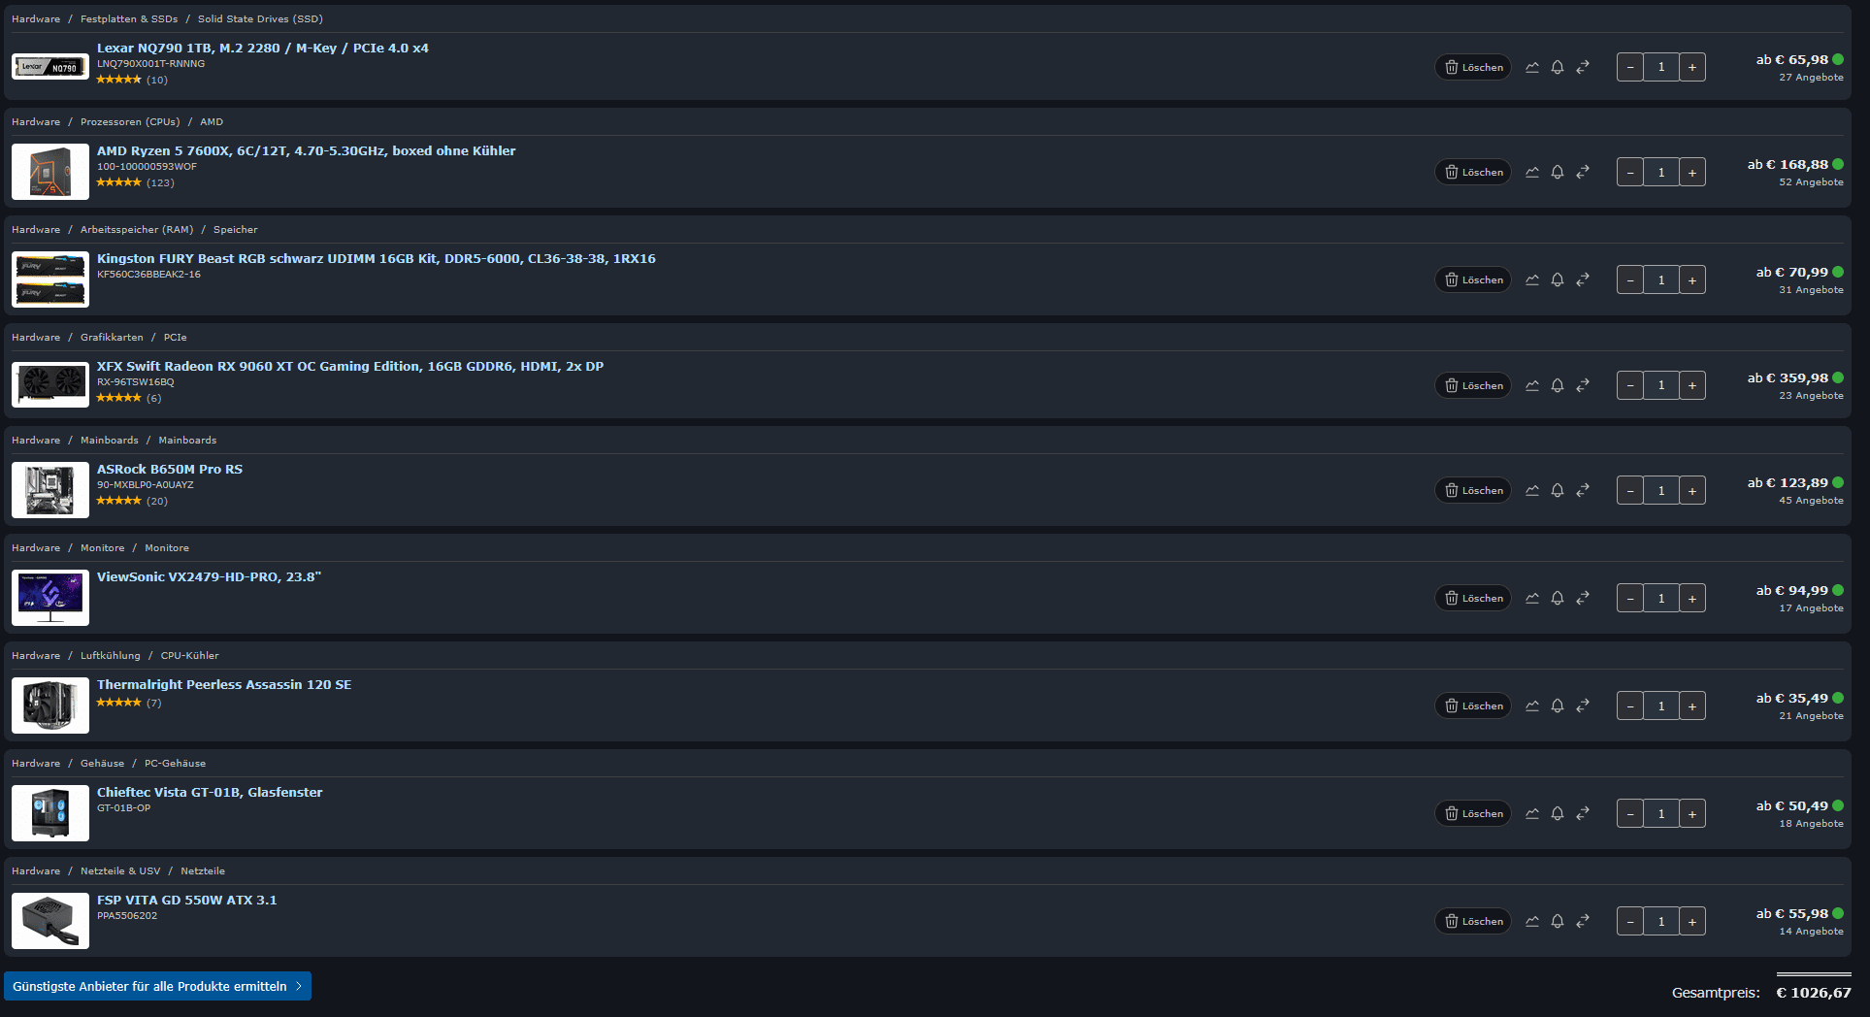Viewport: 1870px width, 1017px height.
Task: Set price alert bell for Thermalright Peerless Assassin
Action: coord(1558,705)
